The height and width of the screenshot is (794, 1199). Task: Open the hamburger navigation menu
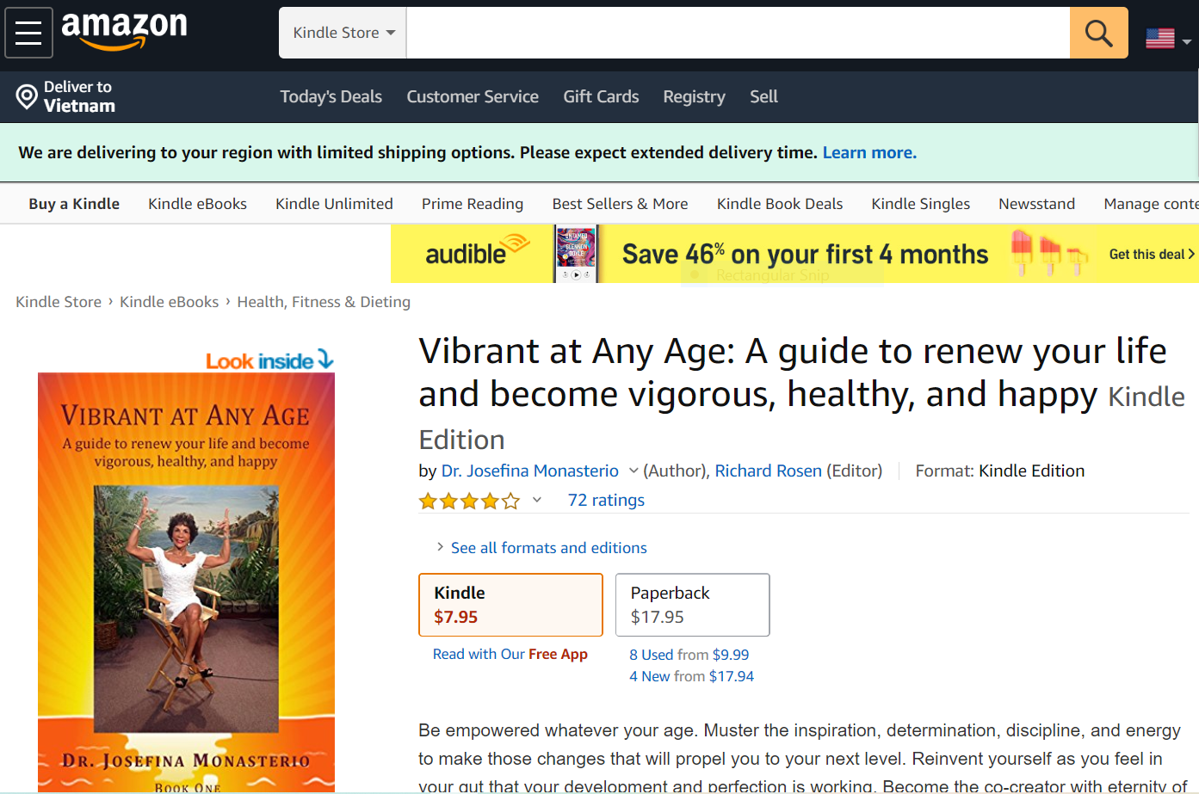28,33
